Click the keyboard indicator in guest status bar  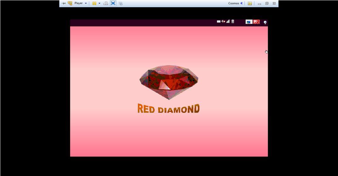219,21
